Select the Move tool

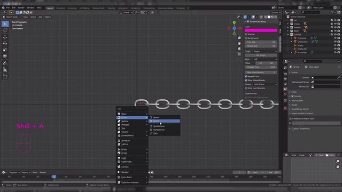(5, 37)
